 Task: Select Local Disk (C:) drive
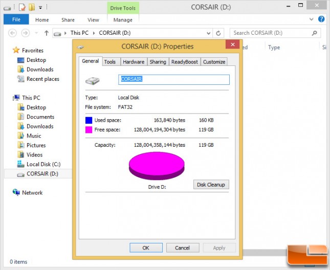coord(43,164)
